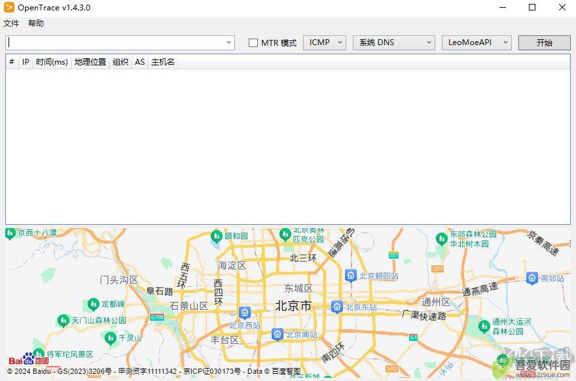Click the 开始 button to start tracing
The height and width of the screenshot is (381, 576).
coord(544,42)
